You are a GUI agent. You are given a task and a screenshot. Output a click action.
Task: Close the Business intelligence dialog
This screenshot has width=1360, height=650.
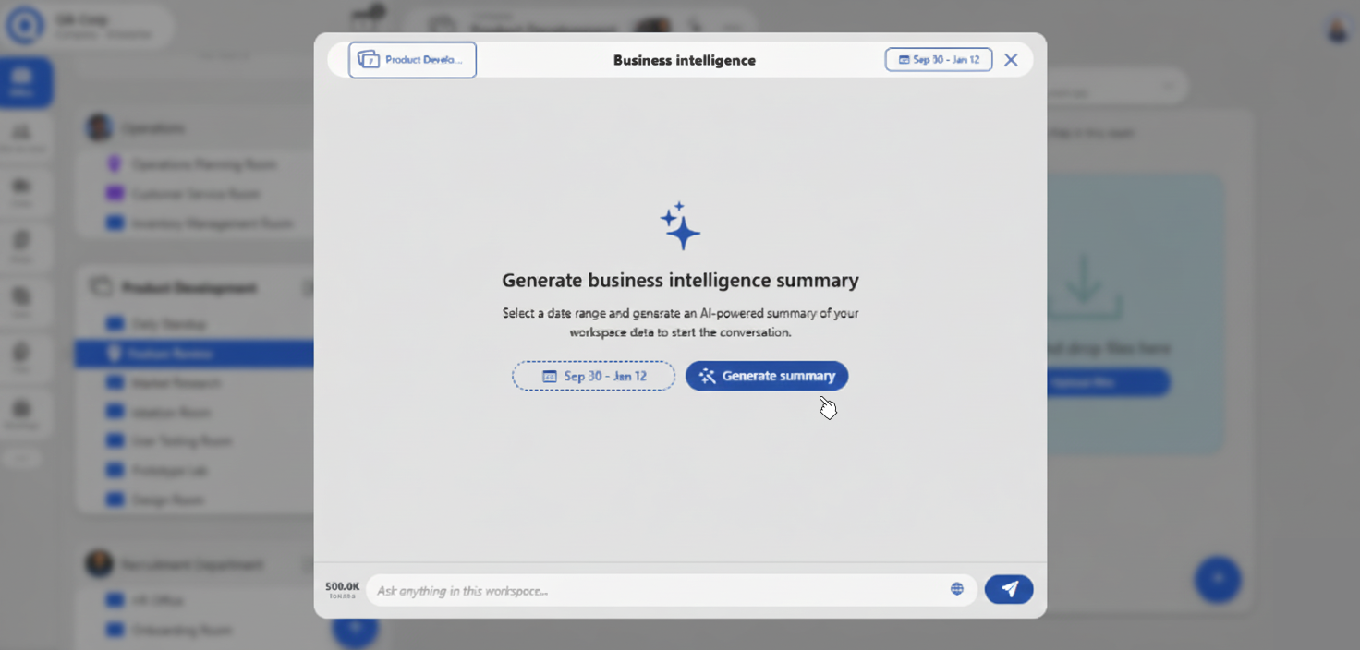click(x=1011, y=60)
